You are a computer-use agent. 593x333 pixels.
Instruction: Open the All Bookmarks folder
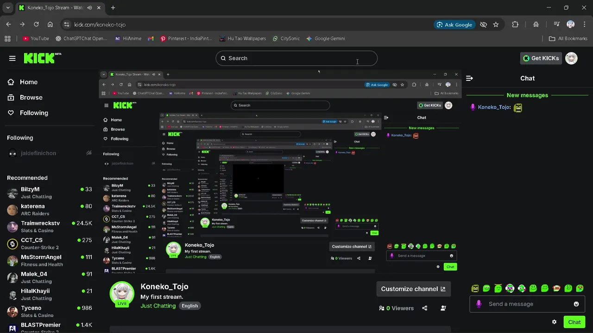coord(568,39)
